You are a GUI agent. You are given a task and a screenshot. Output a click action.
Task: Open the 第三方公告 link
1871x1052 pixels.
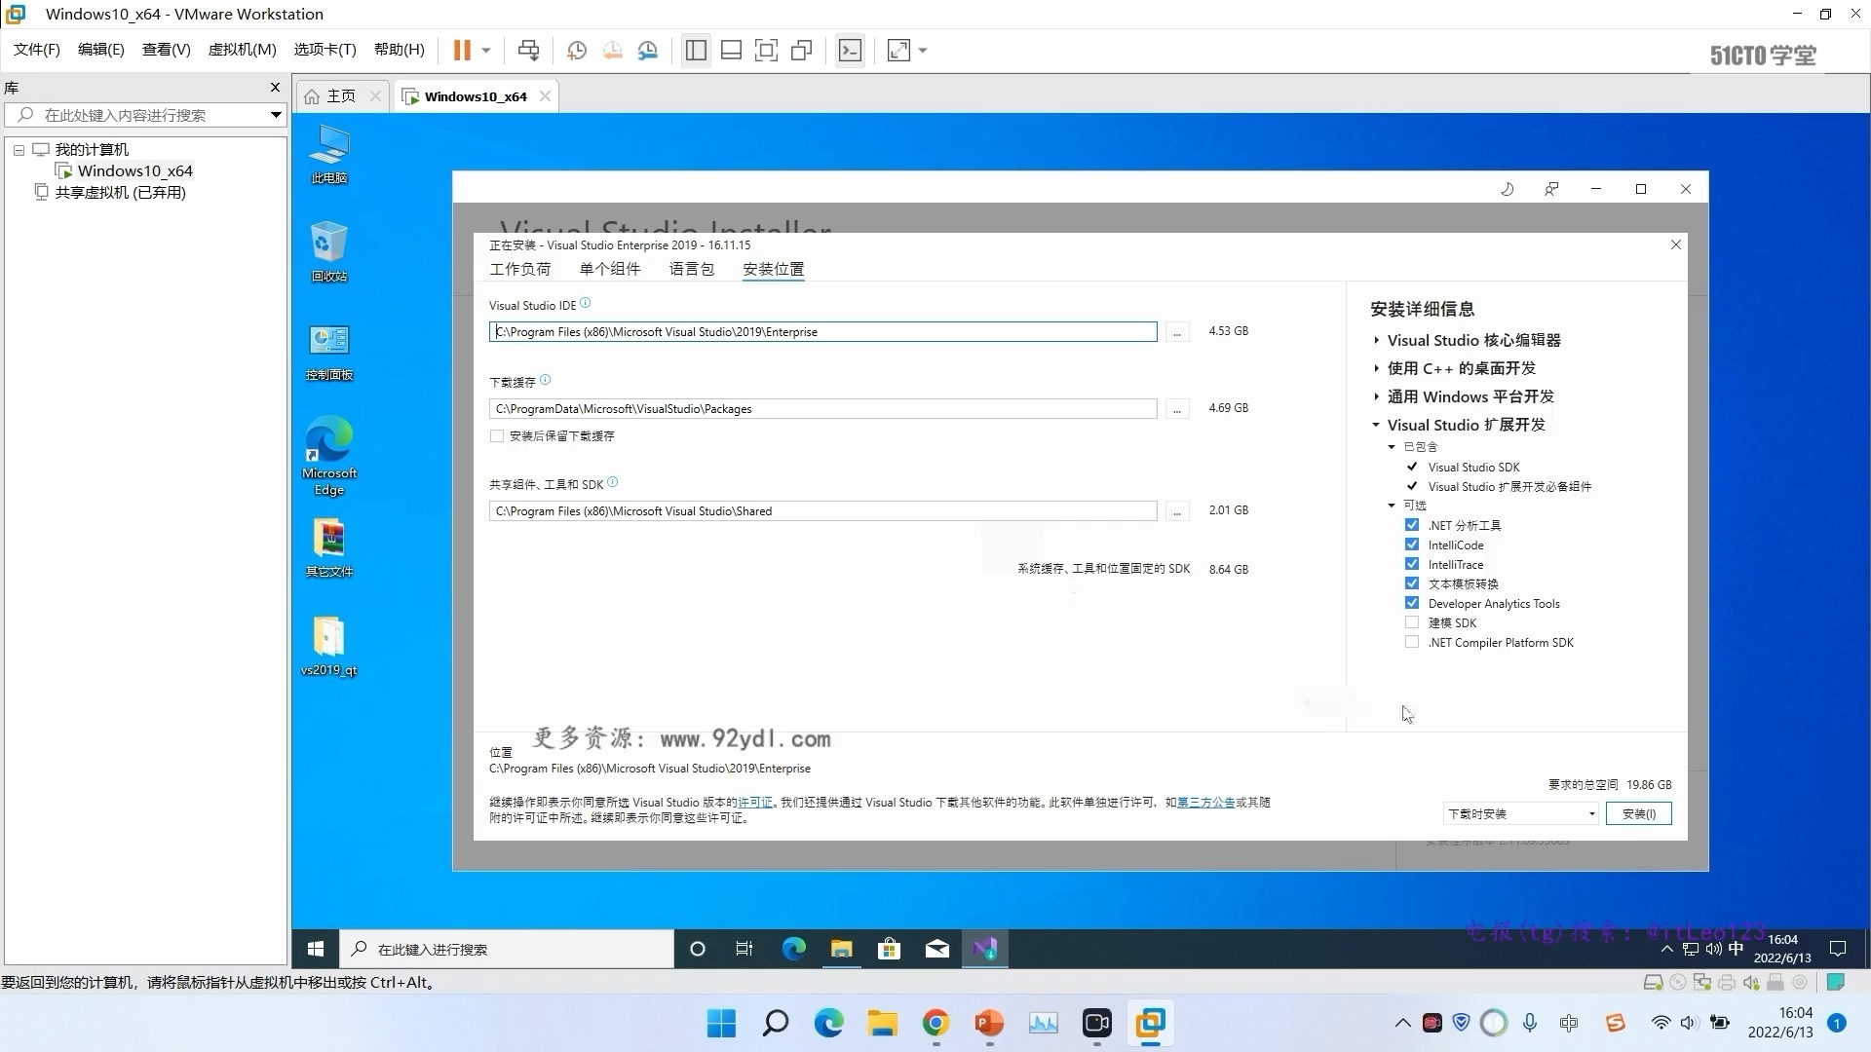coord(1205,803)
